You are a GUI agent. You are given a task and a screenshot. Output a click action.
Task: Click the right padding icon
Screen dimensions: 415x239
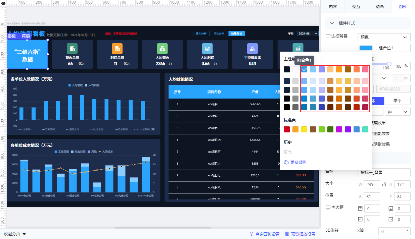tap(391, 219)
